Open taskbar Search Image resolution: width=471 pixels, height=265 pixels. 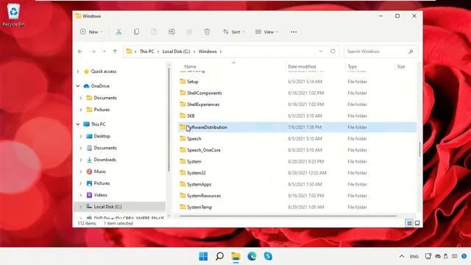coord(219,256)
